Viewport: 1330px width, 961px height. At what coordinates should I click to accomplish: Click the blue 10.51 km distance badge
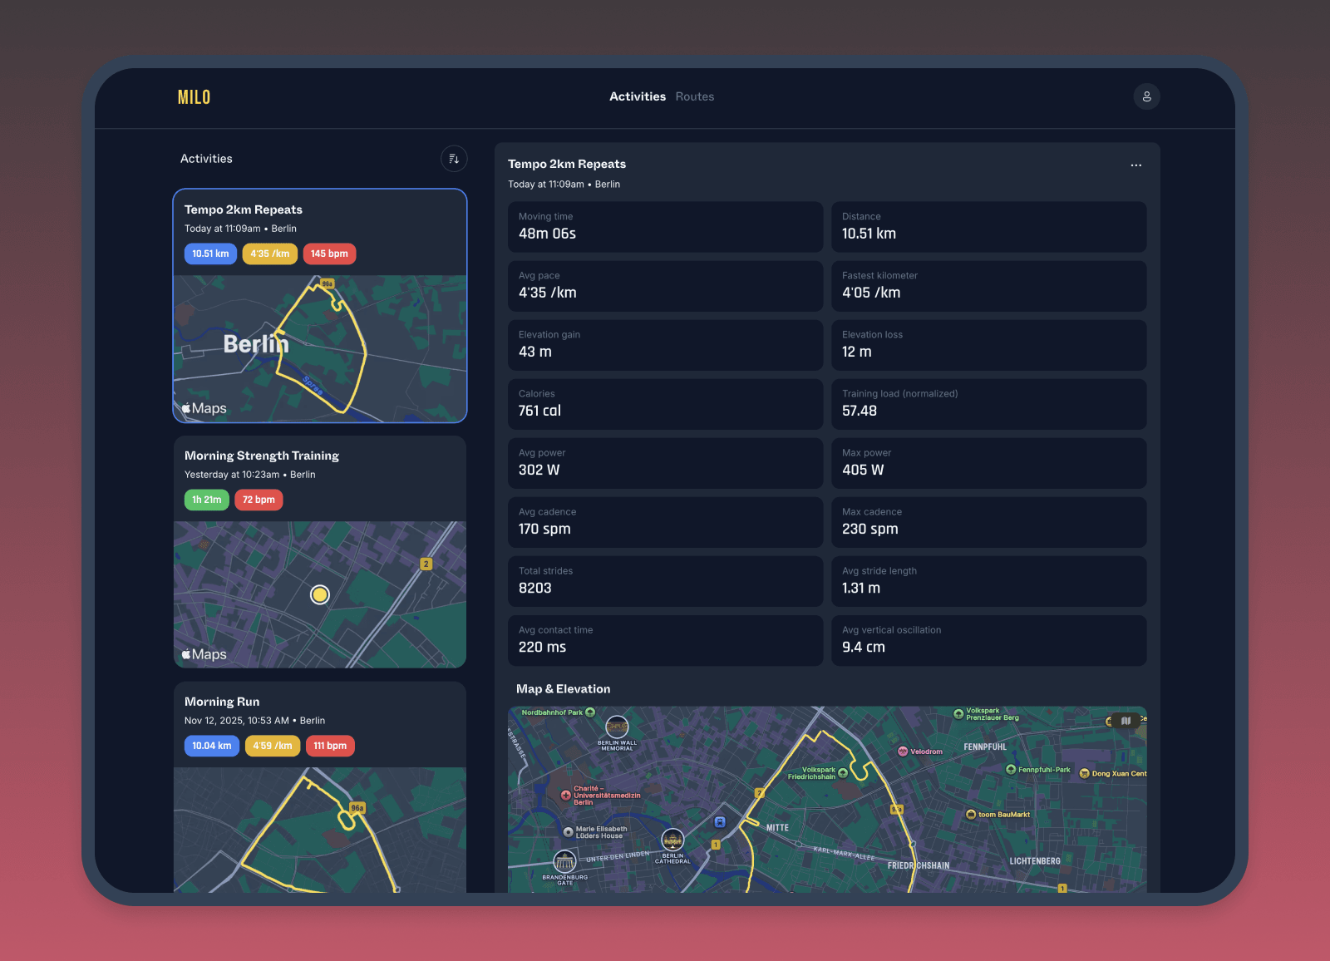(x=210, y=254)
